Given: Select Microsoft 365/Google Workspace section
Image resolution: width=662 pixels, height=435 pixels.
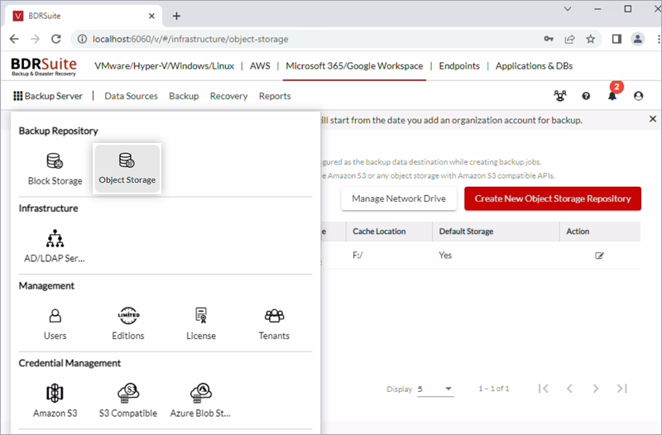Looking at the screenshot, I should [x=354, y=66].
